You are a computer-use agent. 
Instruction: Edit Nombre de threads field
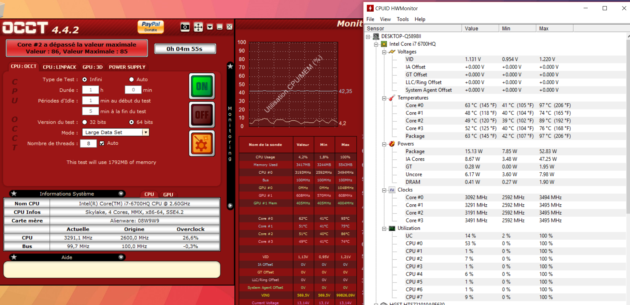coord(88,143)
